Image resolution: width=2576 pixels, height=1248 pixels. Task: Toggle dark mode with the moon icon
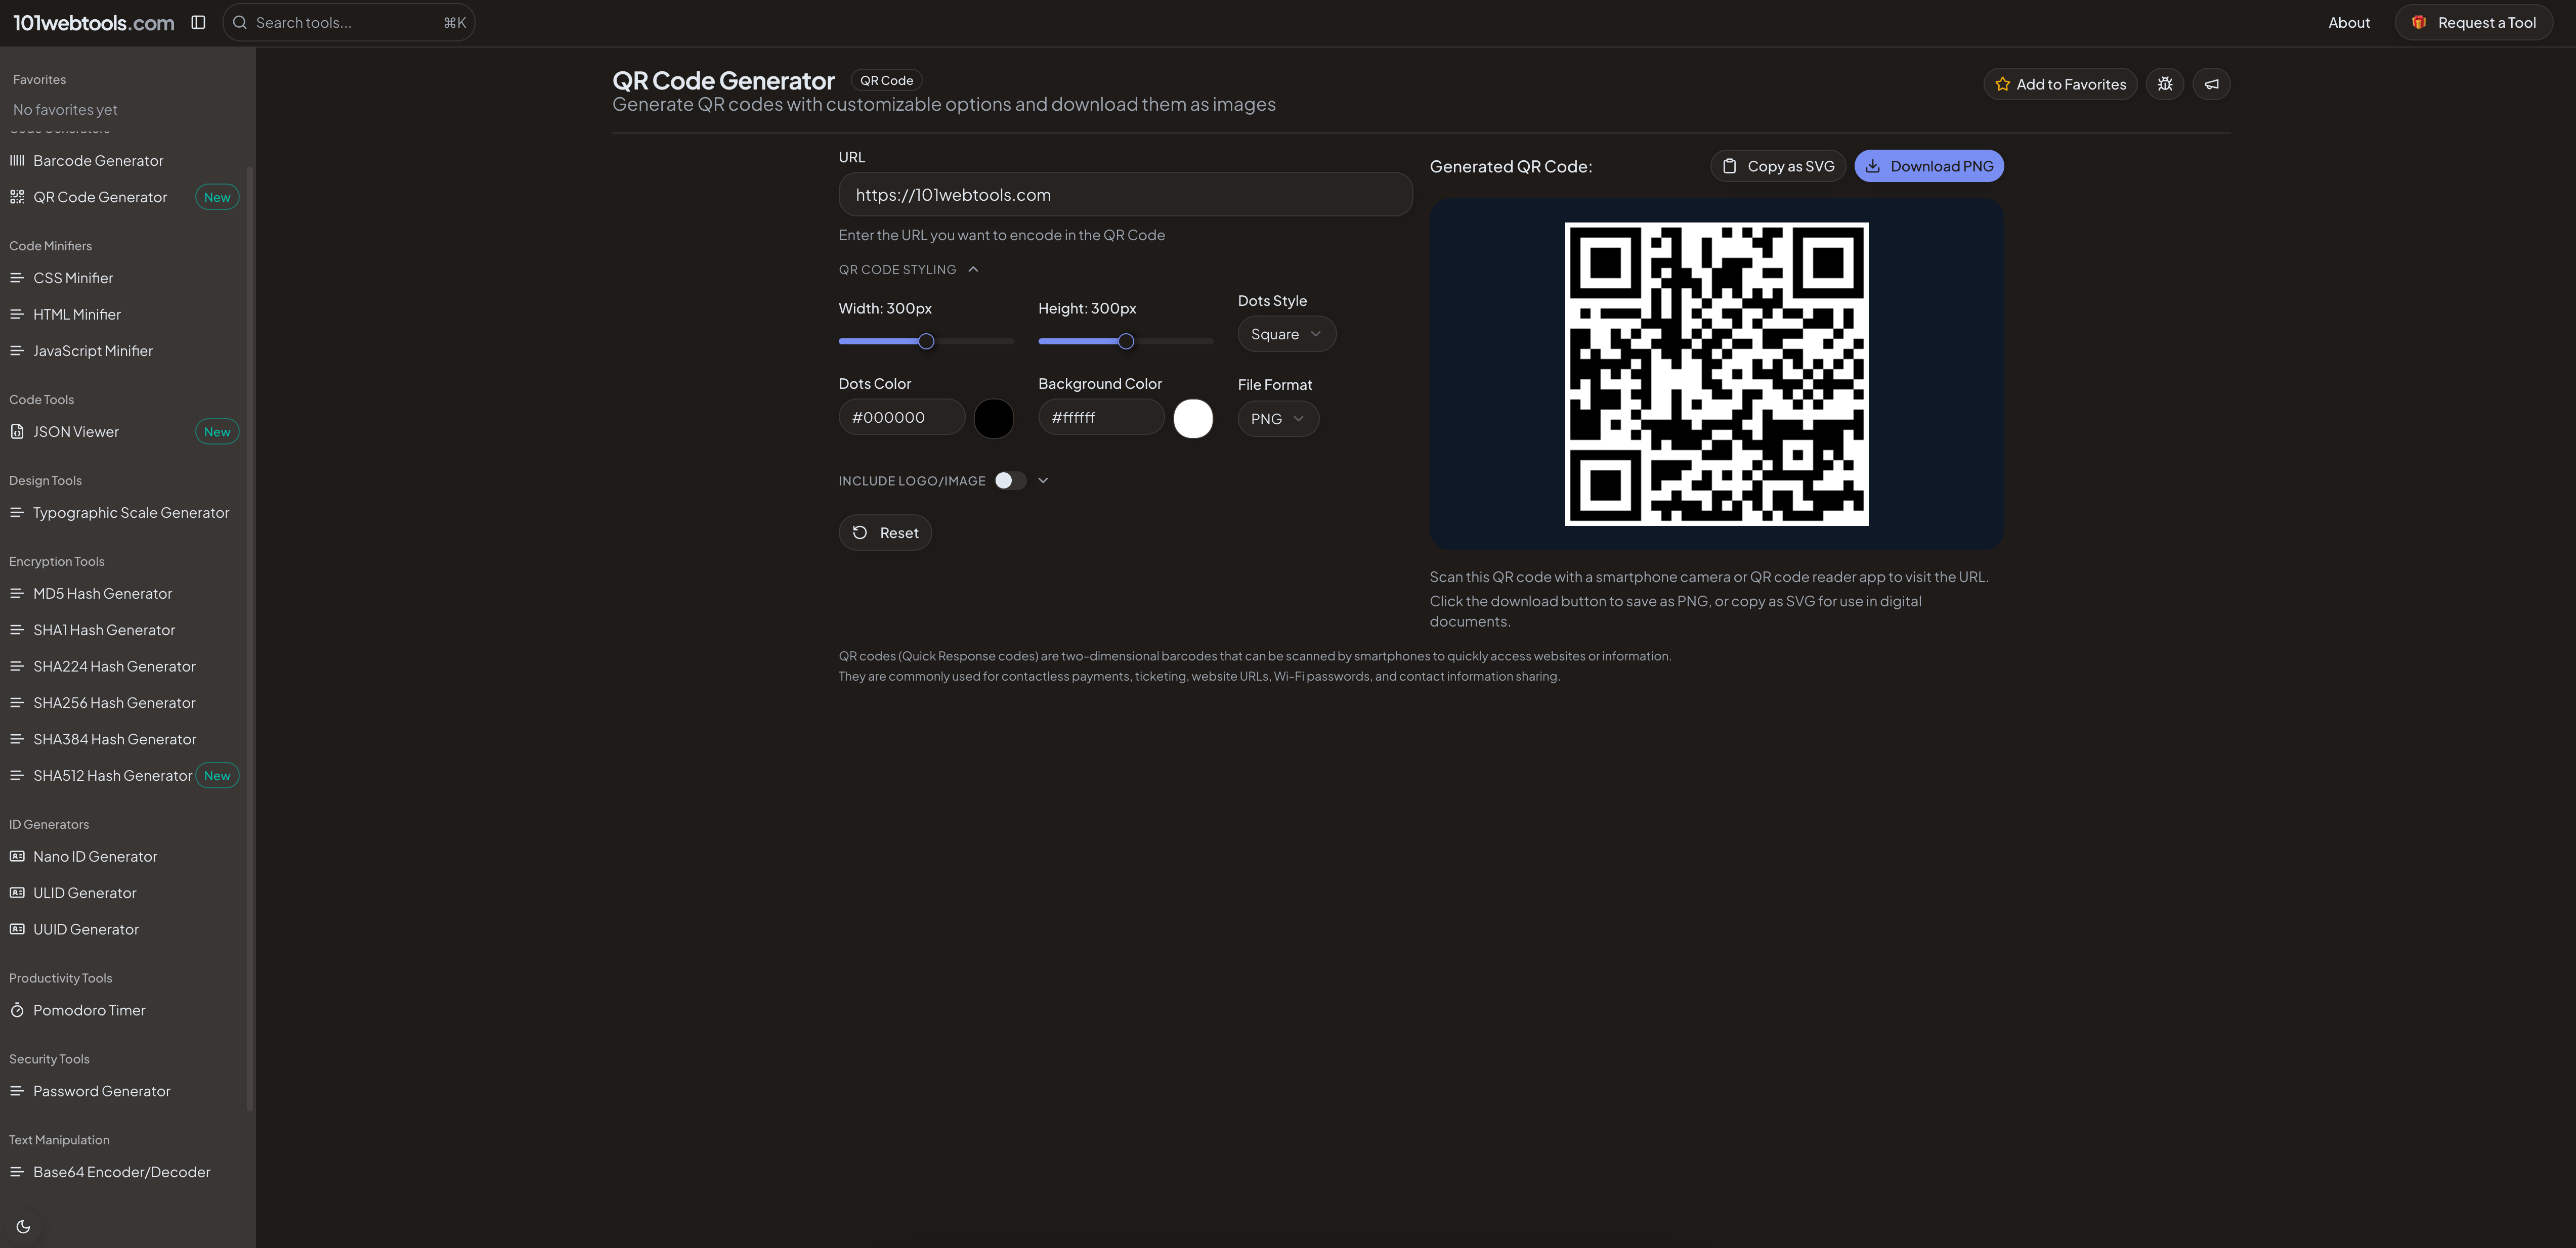[22, 1226]
